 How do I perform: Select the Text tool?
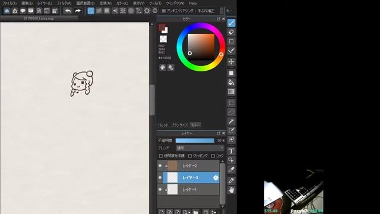click(232, 151)
